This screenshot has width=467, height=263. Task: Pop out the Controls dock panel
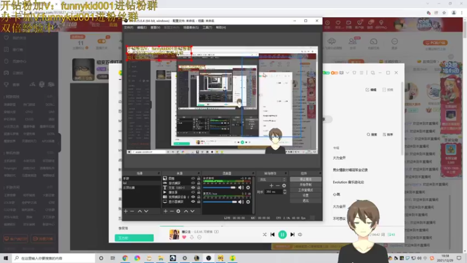pos(320,173)
